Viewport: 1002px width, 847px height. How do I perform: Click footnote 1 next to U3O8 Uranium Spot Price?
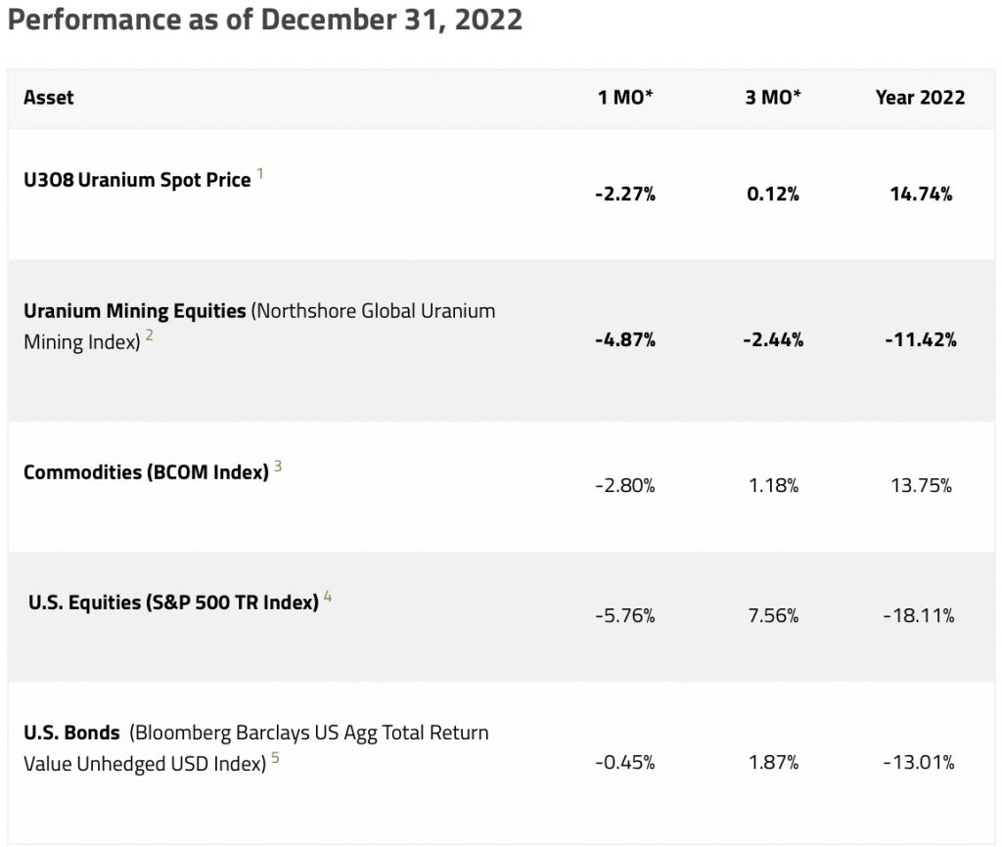point(260,176)
